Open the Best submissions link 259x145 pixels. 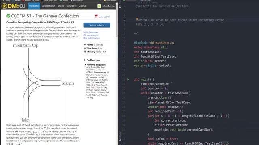click(x=91, y=38)
